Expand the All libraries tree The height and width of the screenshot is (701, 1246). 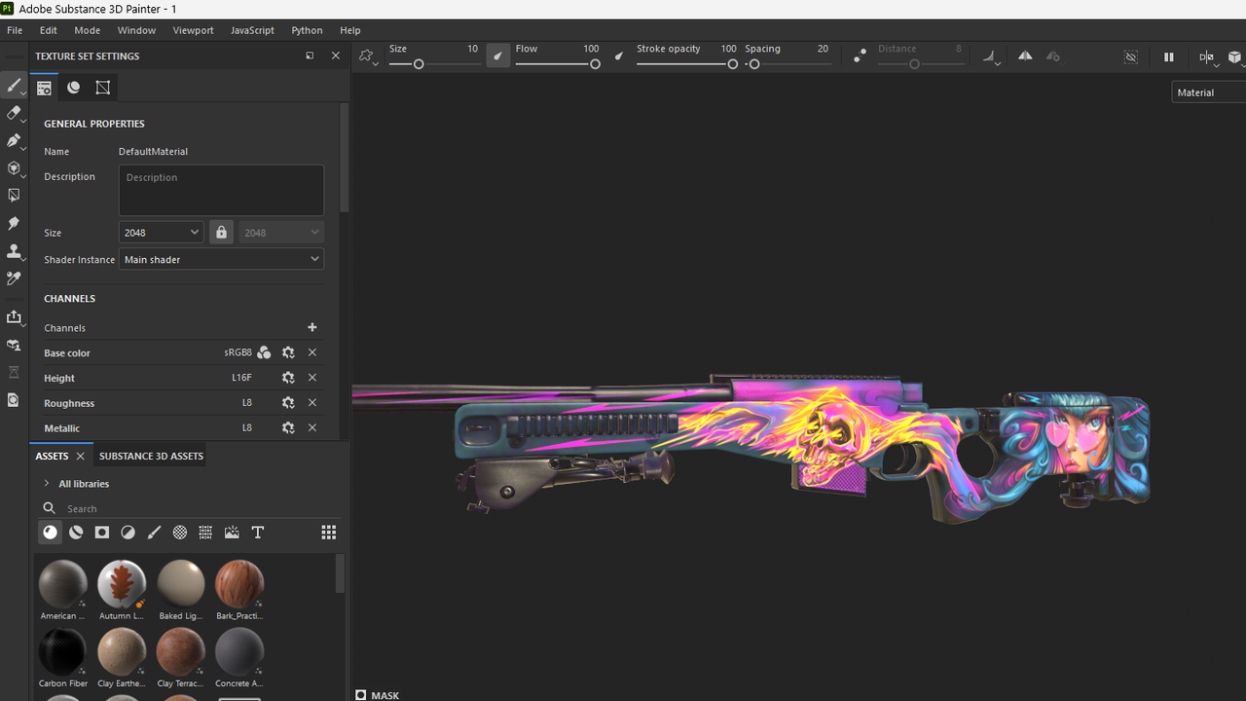47,483
